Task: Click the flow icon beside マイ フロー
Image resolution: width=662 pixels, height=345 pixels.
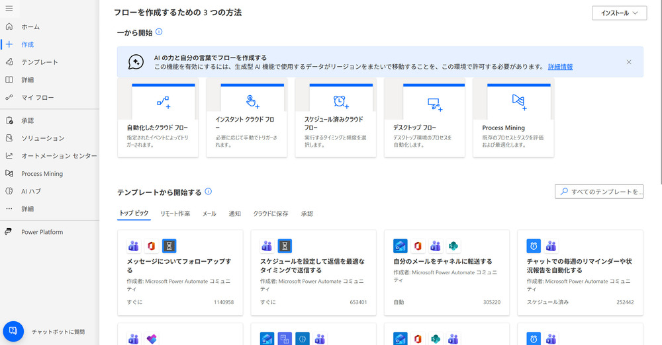Action: coord(9,97)
